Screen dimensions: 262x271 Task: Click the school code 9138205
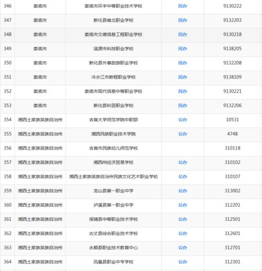click(232, 49)
